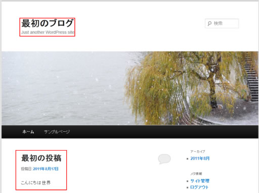Focus the 検索 search field
Image resolution: width=259 pixels, height=193 pixels.
pyautogui.click(x=222, y=23)
